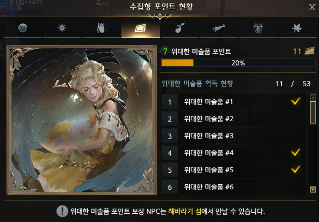Click the angel painting preview image
Viewport: 319px width, 222px height.
click(82, 120)
